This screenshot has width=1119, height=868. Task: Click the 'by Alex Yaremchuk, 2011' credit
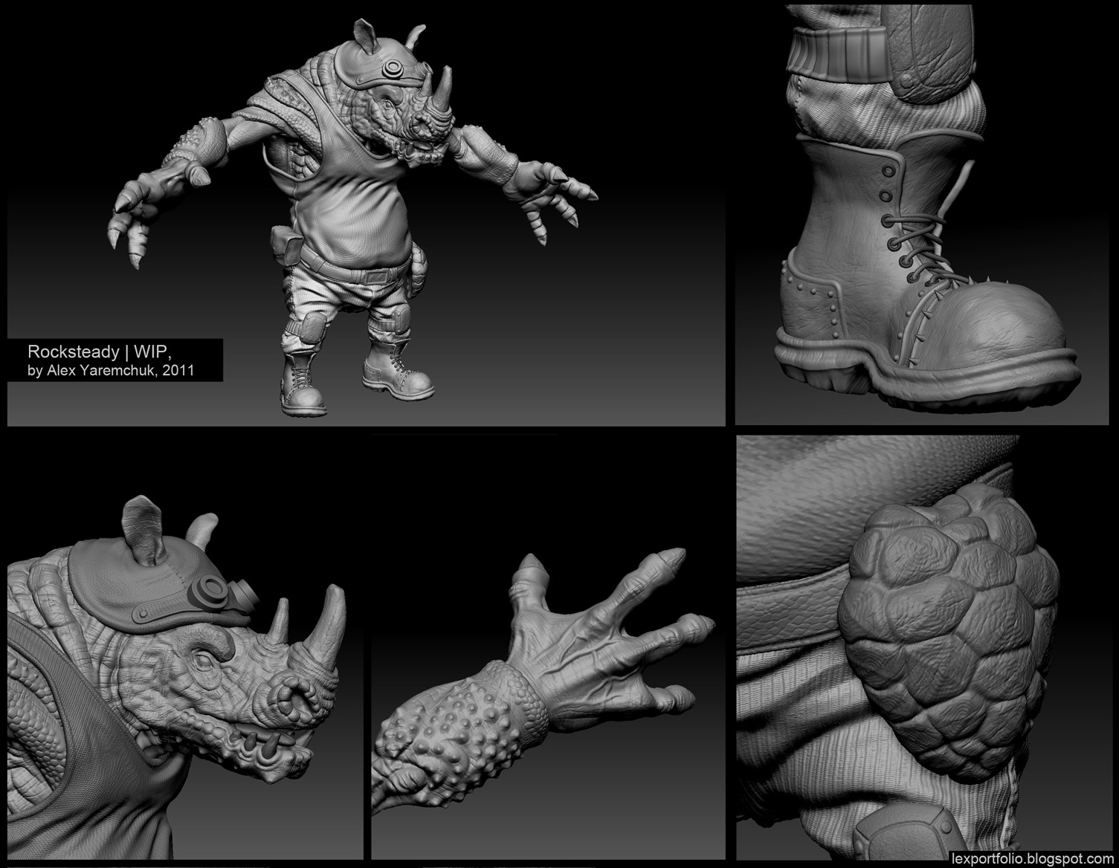(x=111, y=370)
